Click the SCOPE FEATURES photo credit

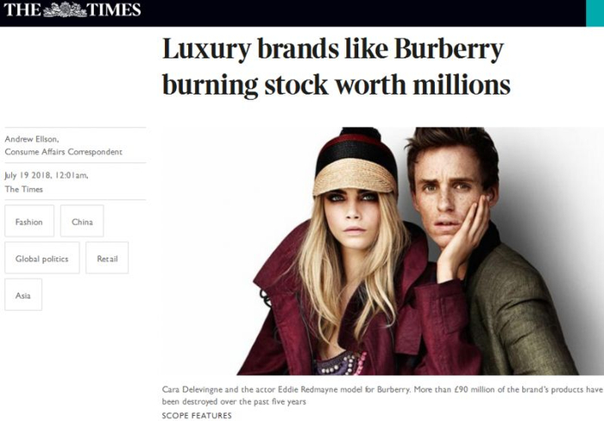[197, 416]
